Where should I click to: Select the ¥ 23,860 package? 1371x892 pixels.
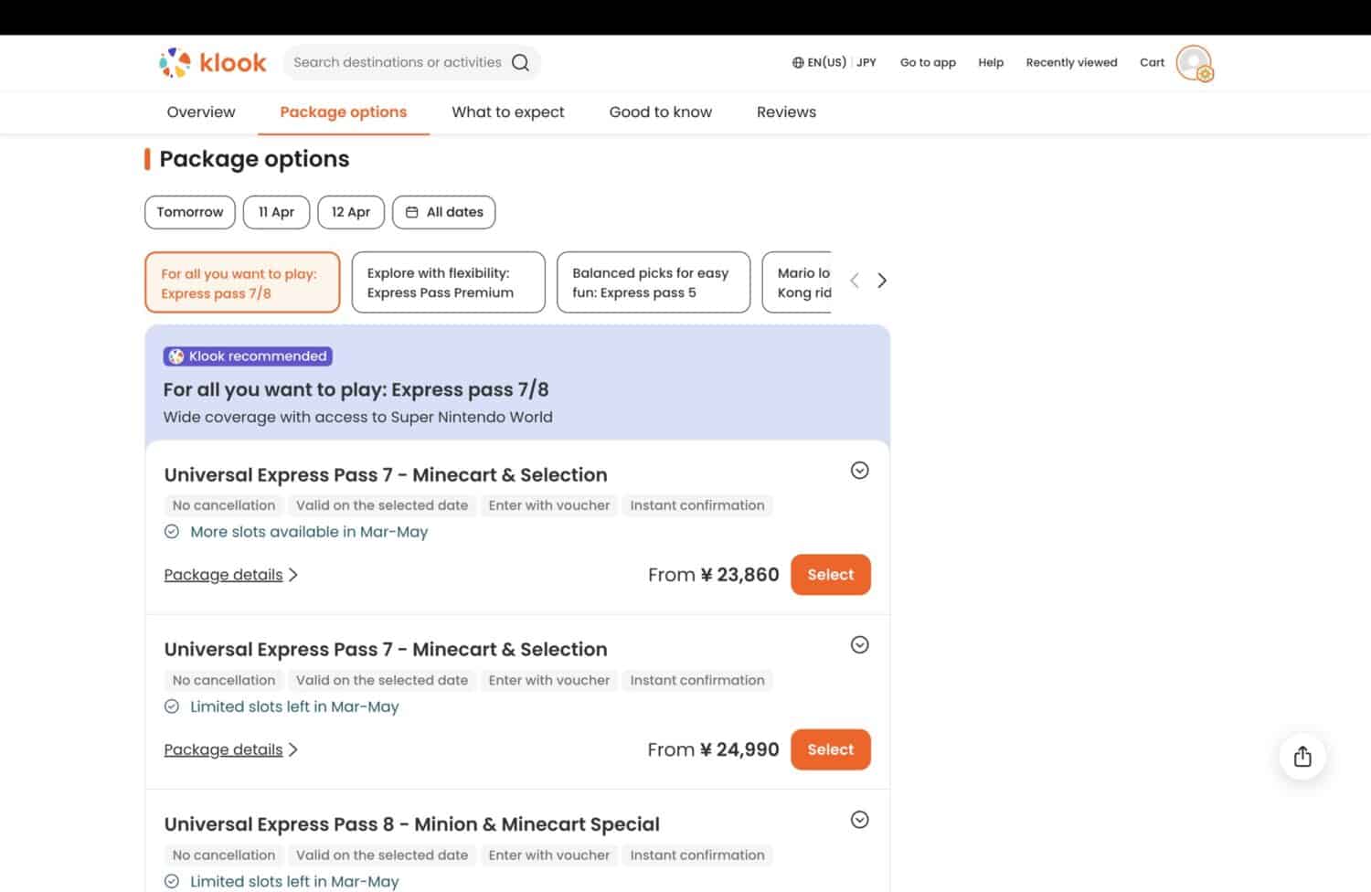(831, 575)
